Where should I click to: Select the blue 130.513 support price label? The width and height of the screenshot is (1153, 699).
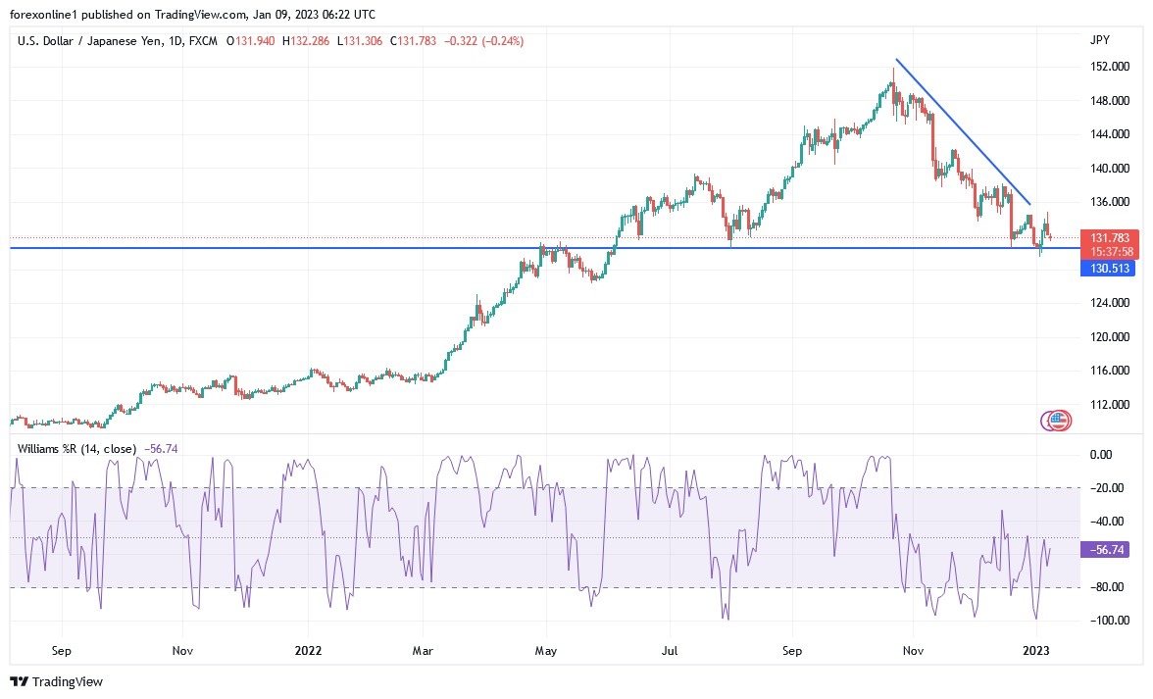coord(1109,269)
